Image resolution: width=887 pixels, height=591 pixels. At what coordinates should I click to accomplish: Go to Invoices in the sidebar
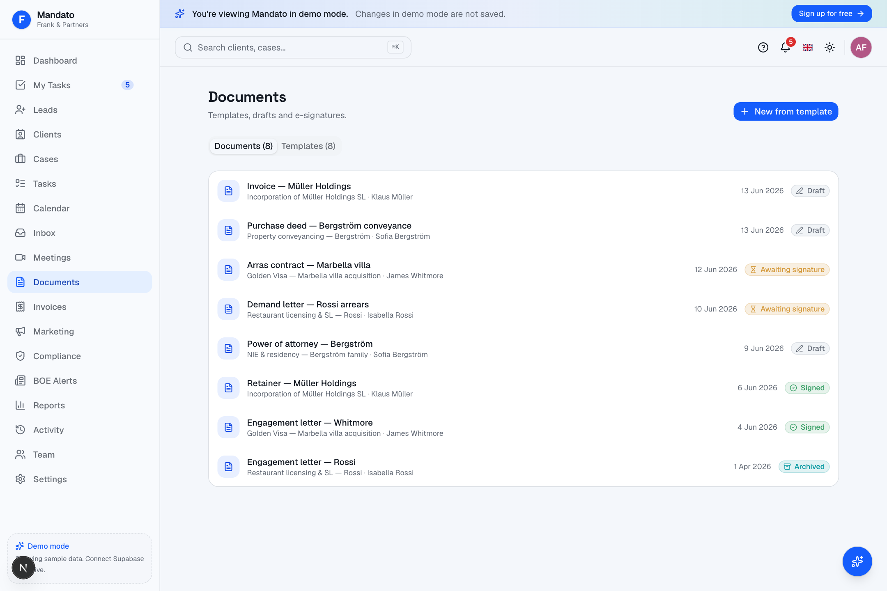pos(80,307)
